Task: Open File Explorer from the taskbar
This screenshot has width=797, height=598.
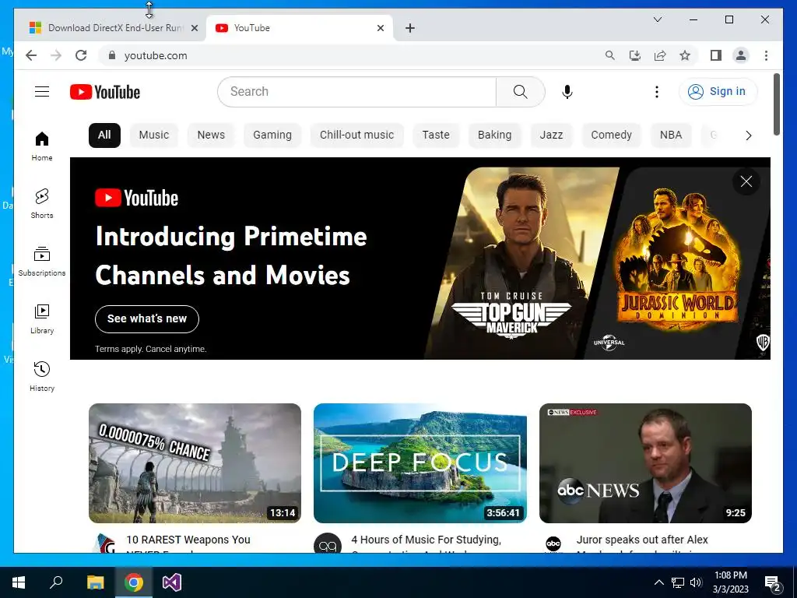Action: tap(95, 582)
